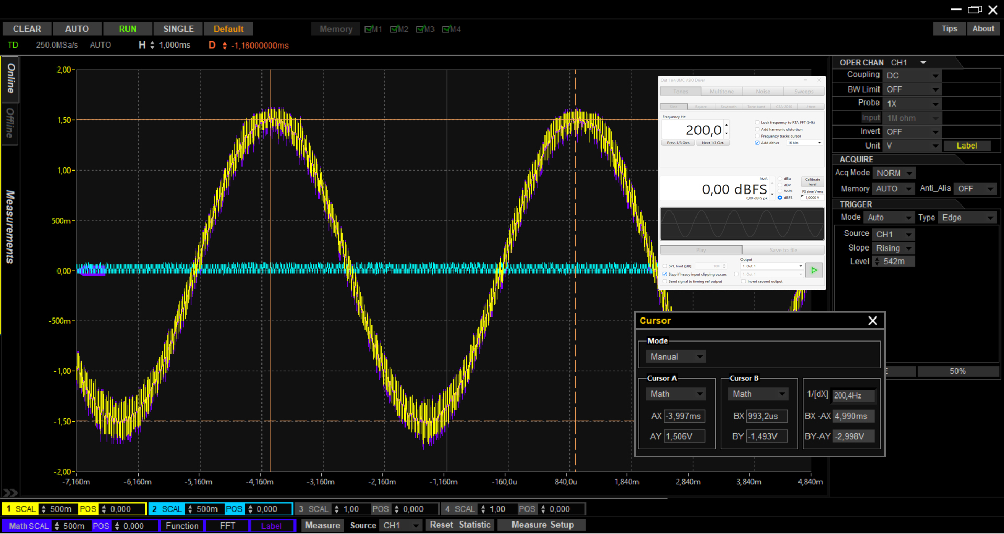Open the Acq Mode NORM dropdown
Screen dimensions: 1004x534
point(894,173)
